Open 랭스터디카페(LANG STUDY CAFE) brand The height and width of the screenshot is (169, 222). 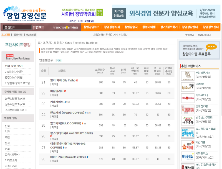[72, 133]
